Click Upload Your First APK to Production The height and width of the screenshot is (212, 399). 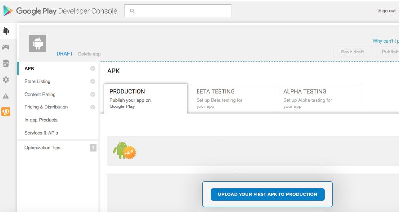[268, 194]
